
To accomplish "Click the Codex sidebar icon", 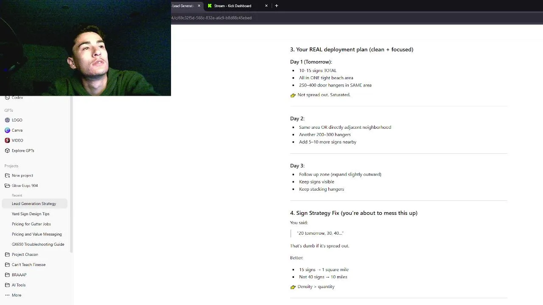I will click(x=7, y=98).
